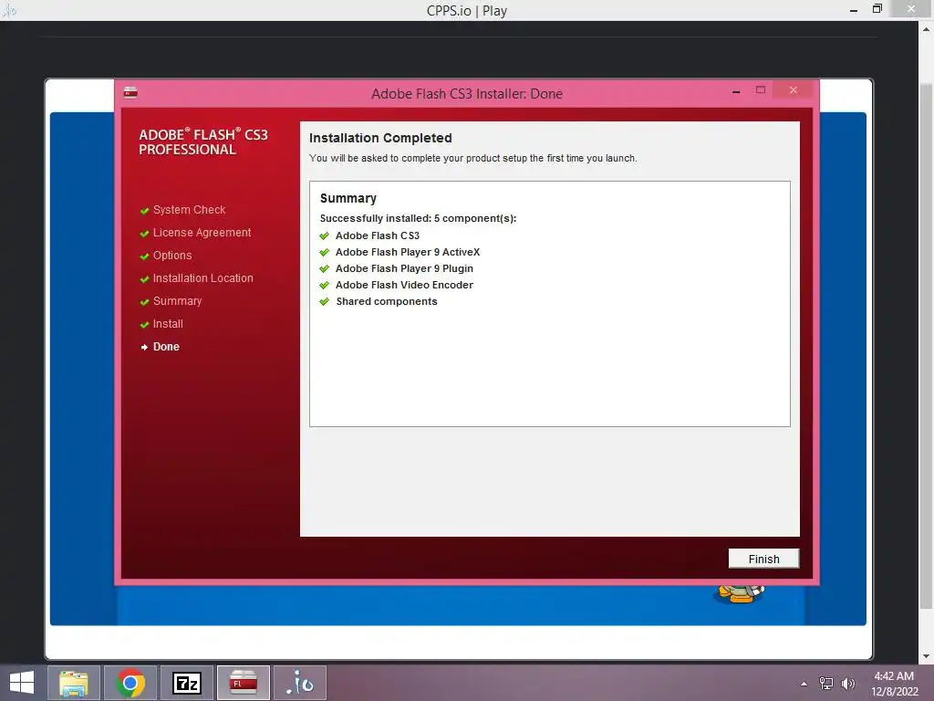Open File Explorer from the taskbar
Viewport: 934px width, 701px height.
[74, 683]
